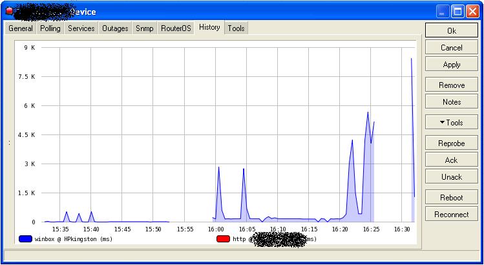Click the 16:30 time axis label
Viewport: 484px width, 265px height.
tap(402, 229)
